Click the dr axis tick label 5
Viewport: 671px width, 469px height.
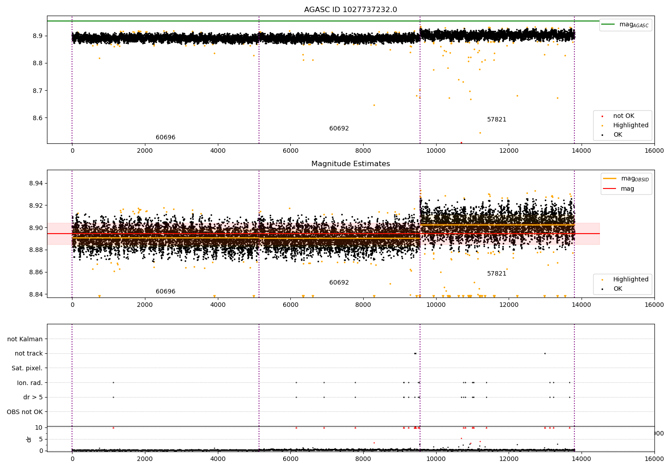pos(41,440)
